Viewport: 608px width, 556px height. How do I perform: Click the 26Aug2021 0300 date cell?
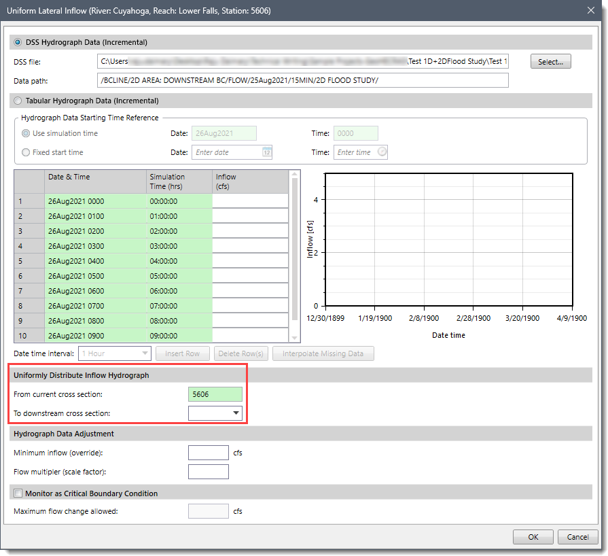95,246
